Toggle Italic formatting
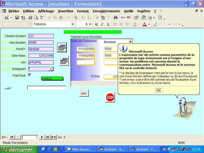 pyautogui.click(x=102, y=24)
